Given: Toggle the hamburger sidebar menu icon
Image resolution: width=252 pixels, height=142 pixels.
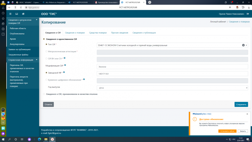Looking at the screenshot, I should (x=10, y=14).
